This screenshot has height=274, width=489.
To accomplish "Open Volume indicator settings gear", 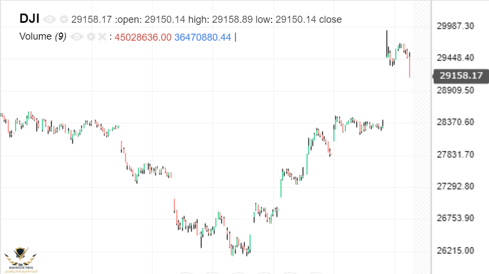I will coord(91,37).
